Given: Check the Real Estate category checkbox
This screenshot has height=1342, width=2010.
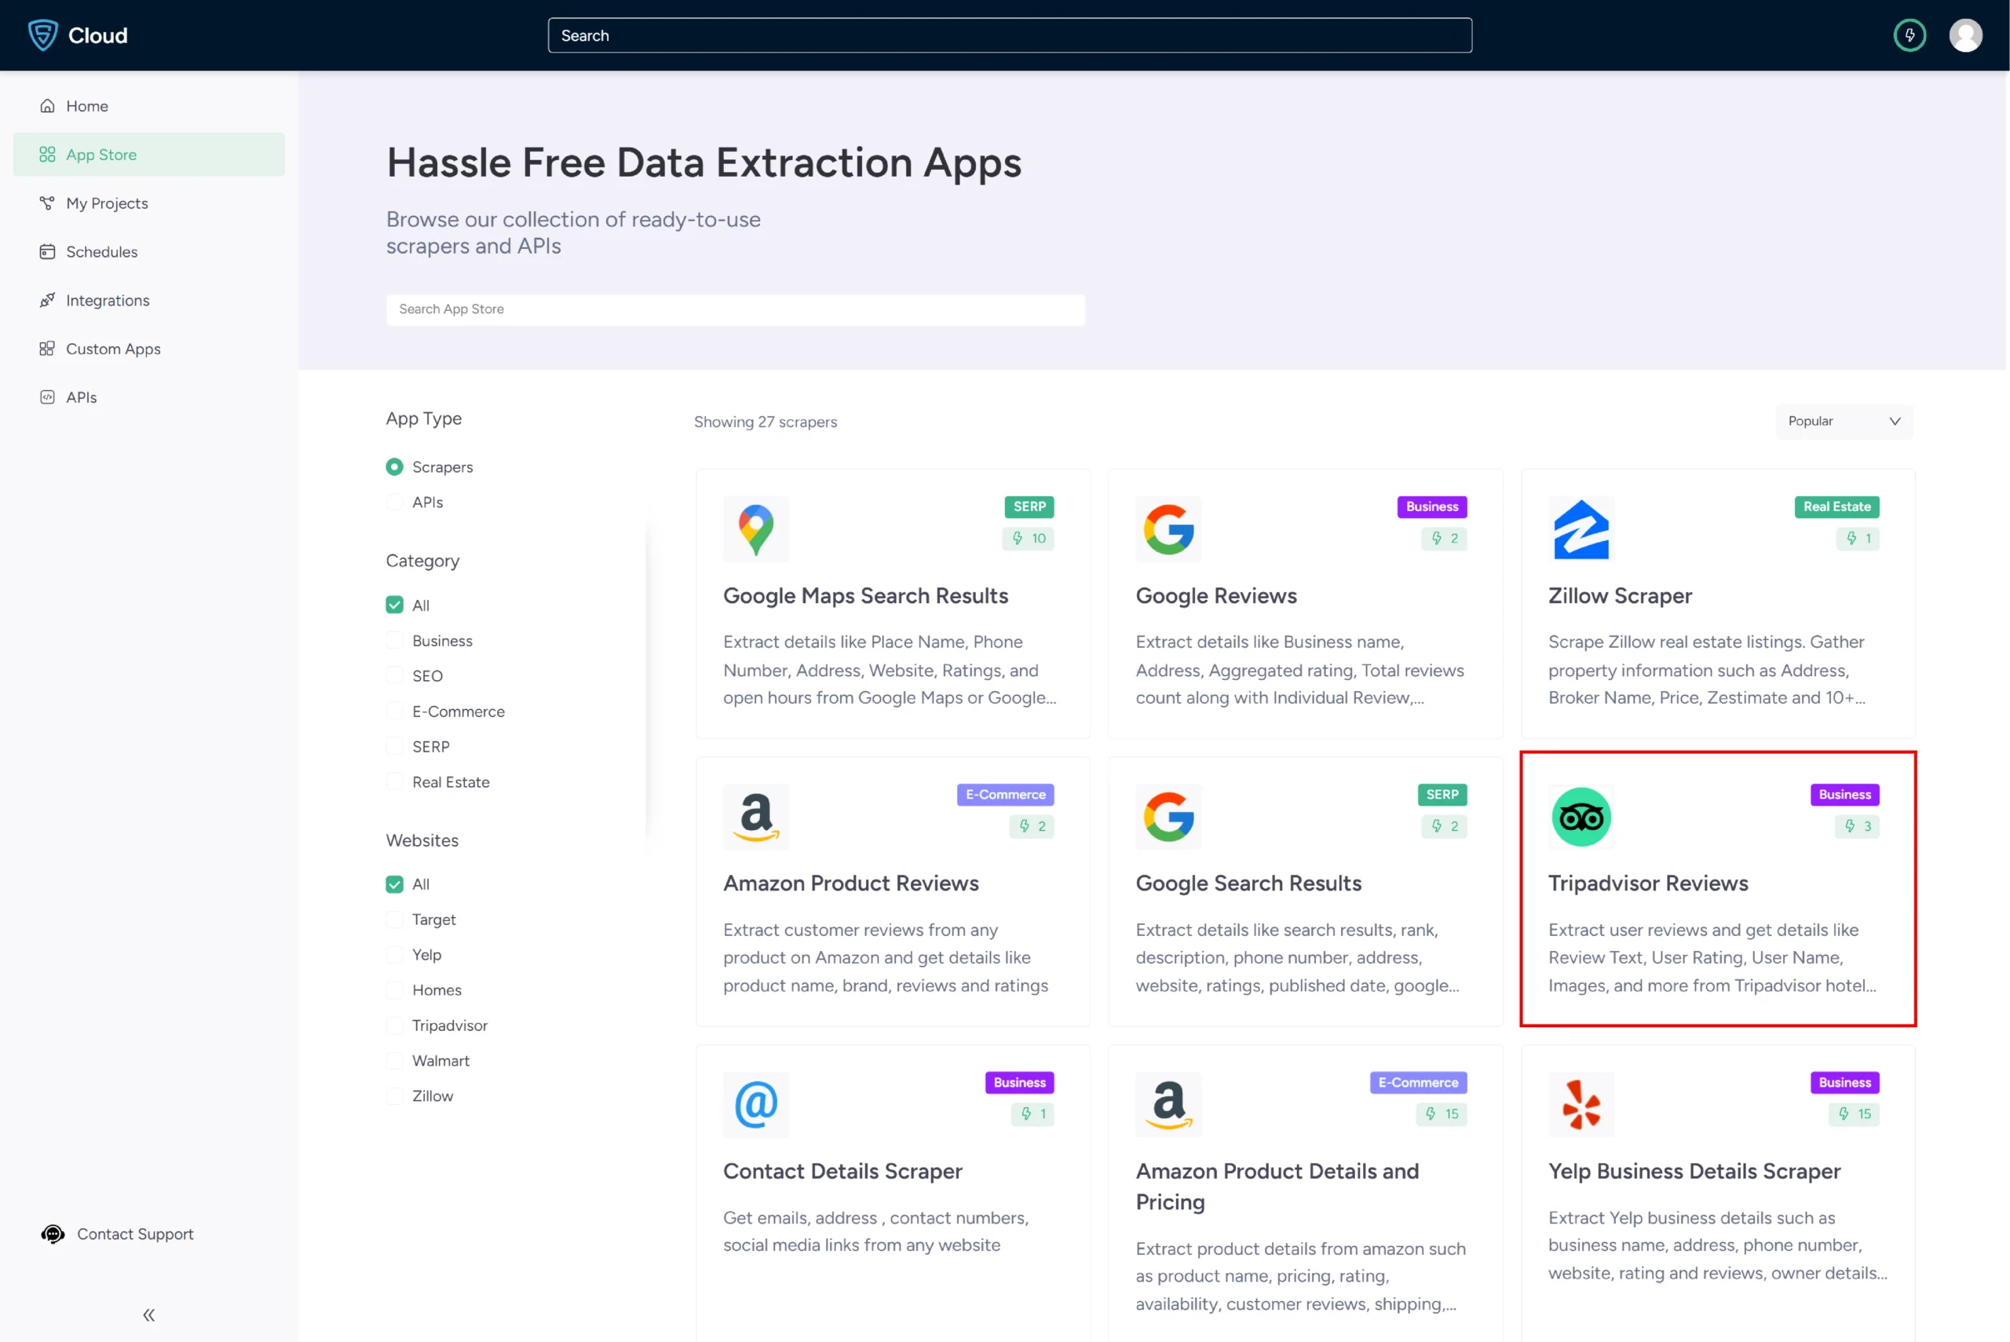Looking at the screenshot, I should point(393,782).
